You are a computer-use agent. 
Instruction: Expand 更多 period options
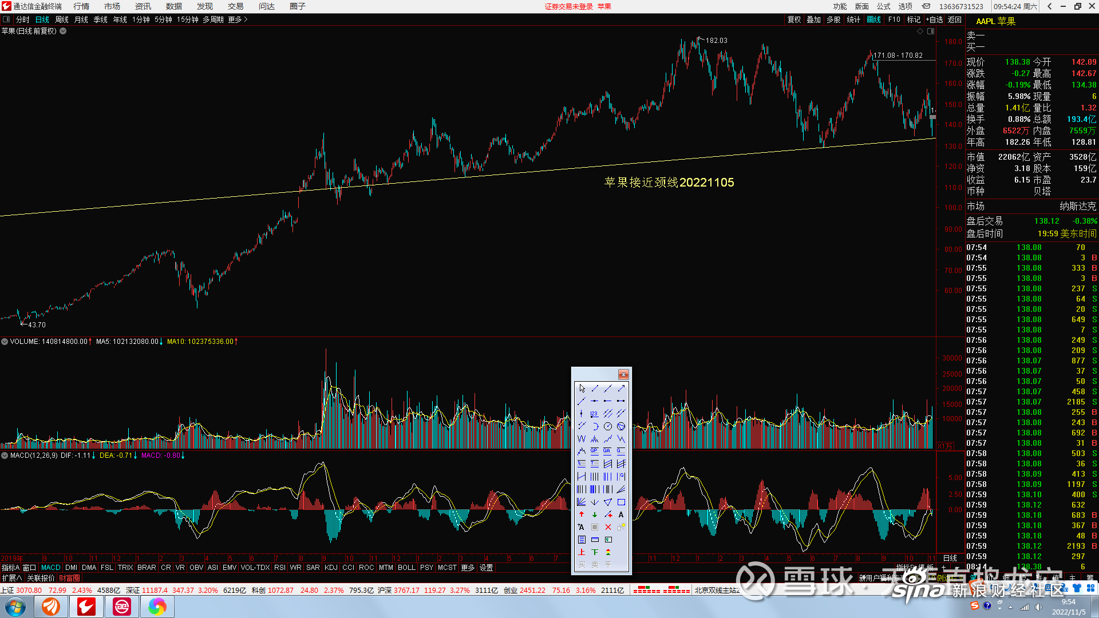point(238,19)
